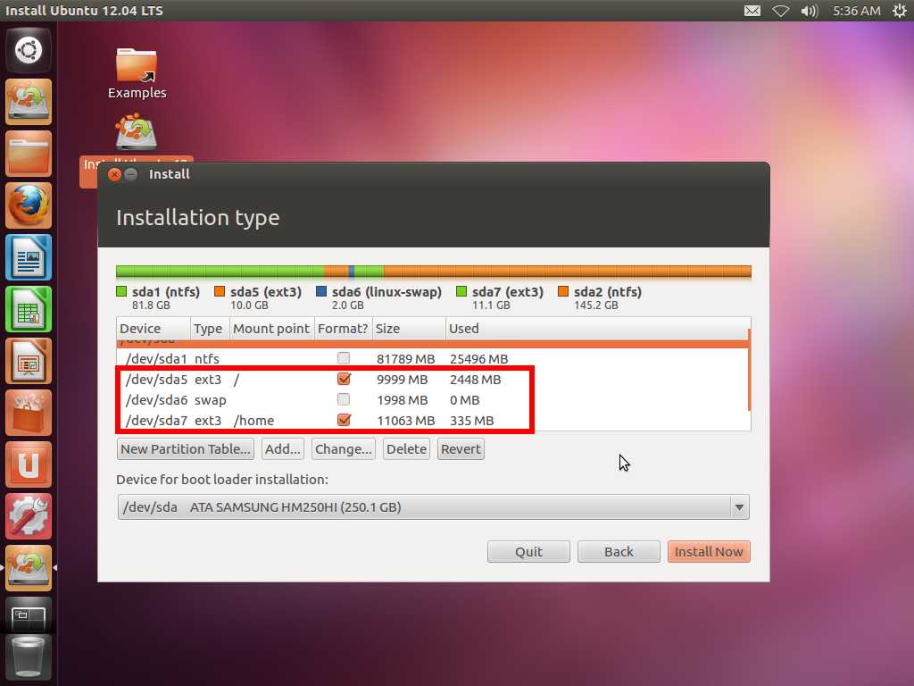Click the sda2 orange segment in partition bar
The height and width of the screenshot is (686, 914).
pos(567,272)
